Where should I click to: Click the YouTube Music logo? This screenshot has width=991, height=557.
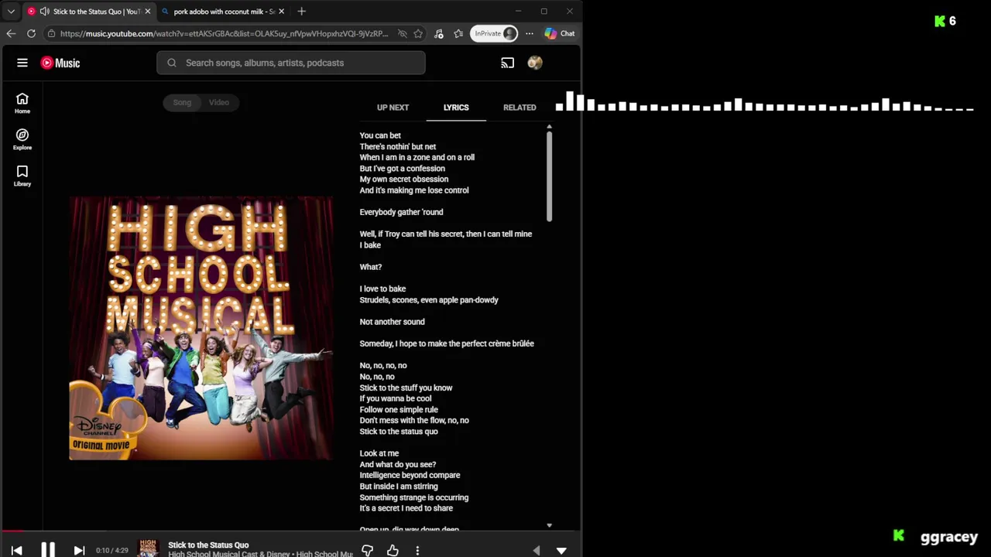(60, 63)
